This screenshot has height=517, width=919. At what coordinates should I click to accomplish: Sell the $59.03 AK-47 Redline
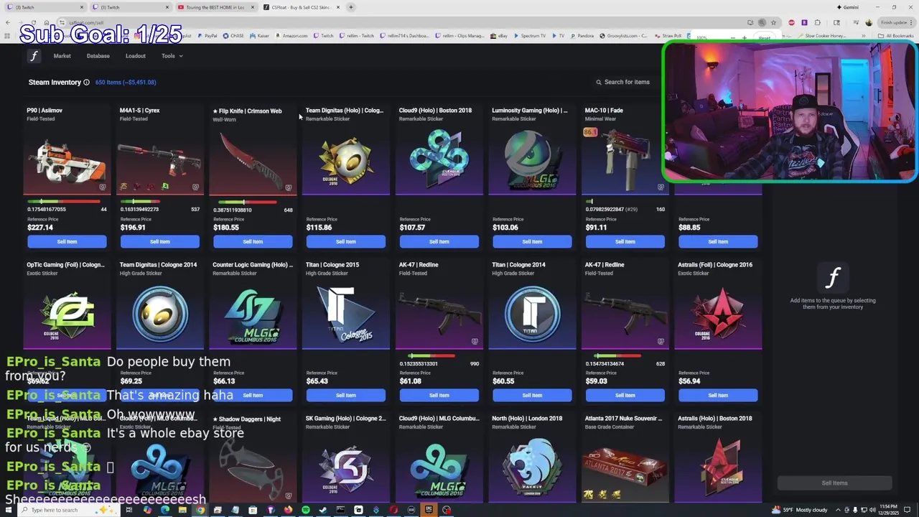click(x=625, y=395)
